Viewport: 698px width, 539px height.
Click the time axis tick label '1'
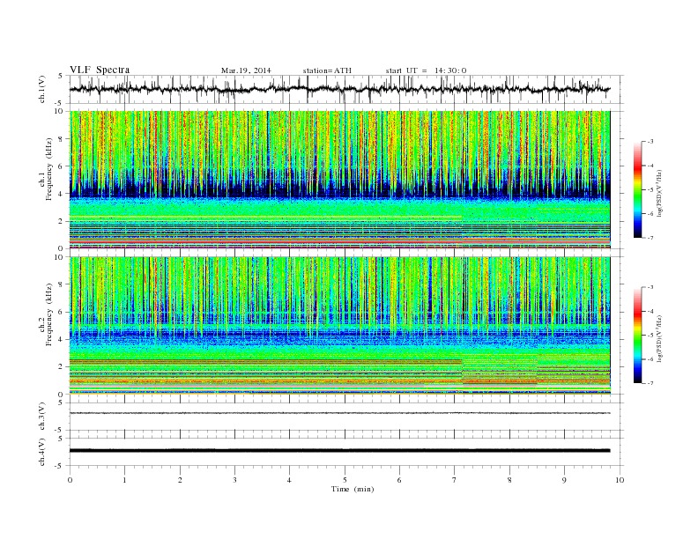point(124,480)
